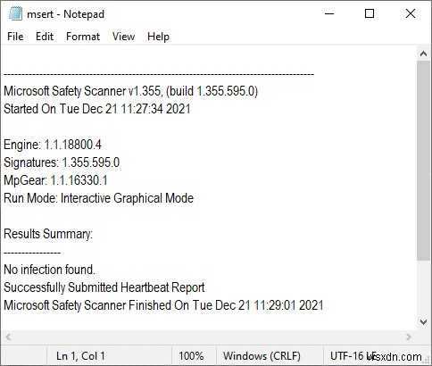This screenshot has width=432, height=366.
Task: Click the 'Engine: 1.1.18800.4' line
Action: [x=53, y=145]
